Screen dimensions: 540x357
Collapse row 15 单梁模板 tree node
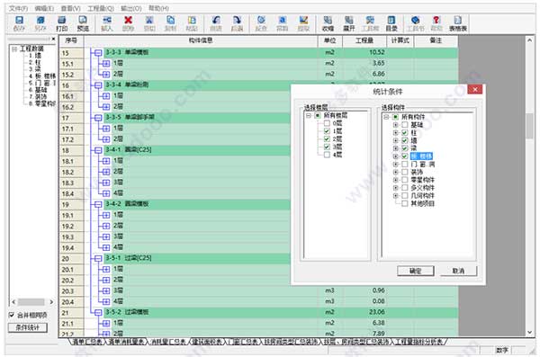pos(98,53)
